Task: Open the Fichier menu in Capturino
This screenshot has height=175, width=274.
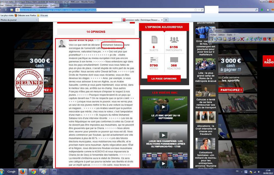Action: [x=213, y=35]
